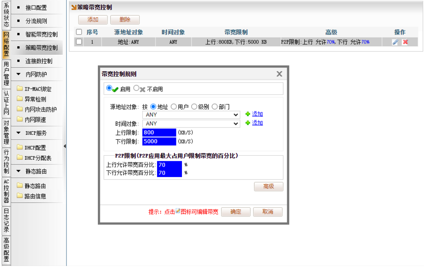The width and height of the screenshot is (424, 268).
Task: Click the green plus icon beside 源地址对象 dropdown
Action: tap(248, 114)
